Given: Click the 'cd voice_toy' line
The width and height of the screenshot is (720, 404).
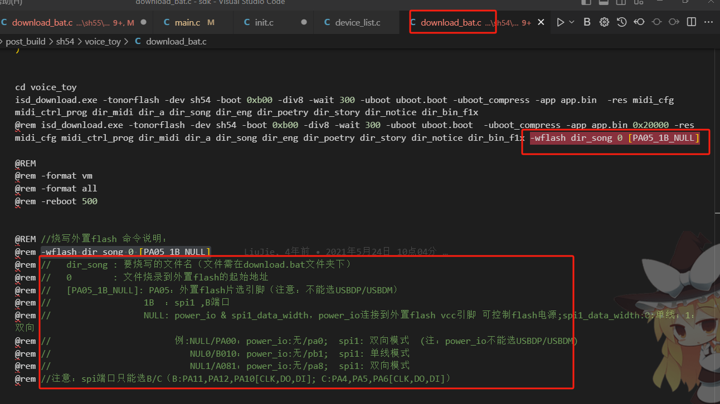Looking at the screenshot, I should [x=46, y=87].
